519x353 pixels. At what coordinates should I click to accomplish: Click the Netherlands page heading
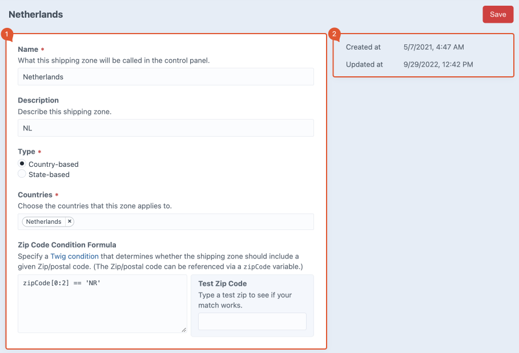coord(36,14)
